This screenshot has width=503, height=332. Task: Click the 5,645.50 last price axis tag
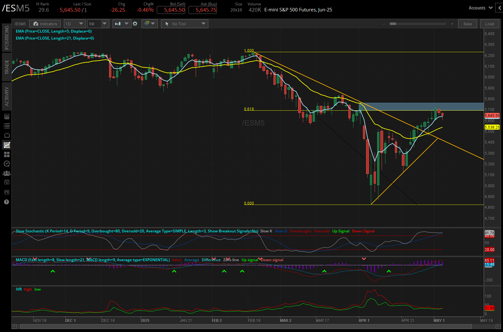click(x=492, y=116)
